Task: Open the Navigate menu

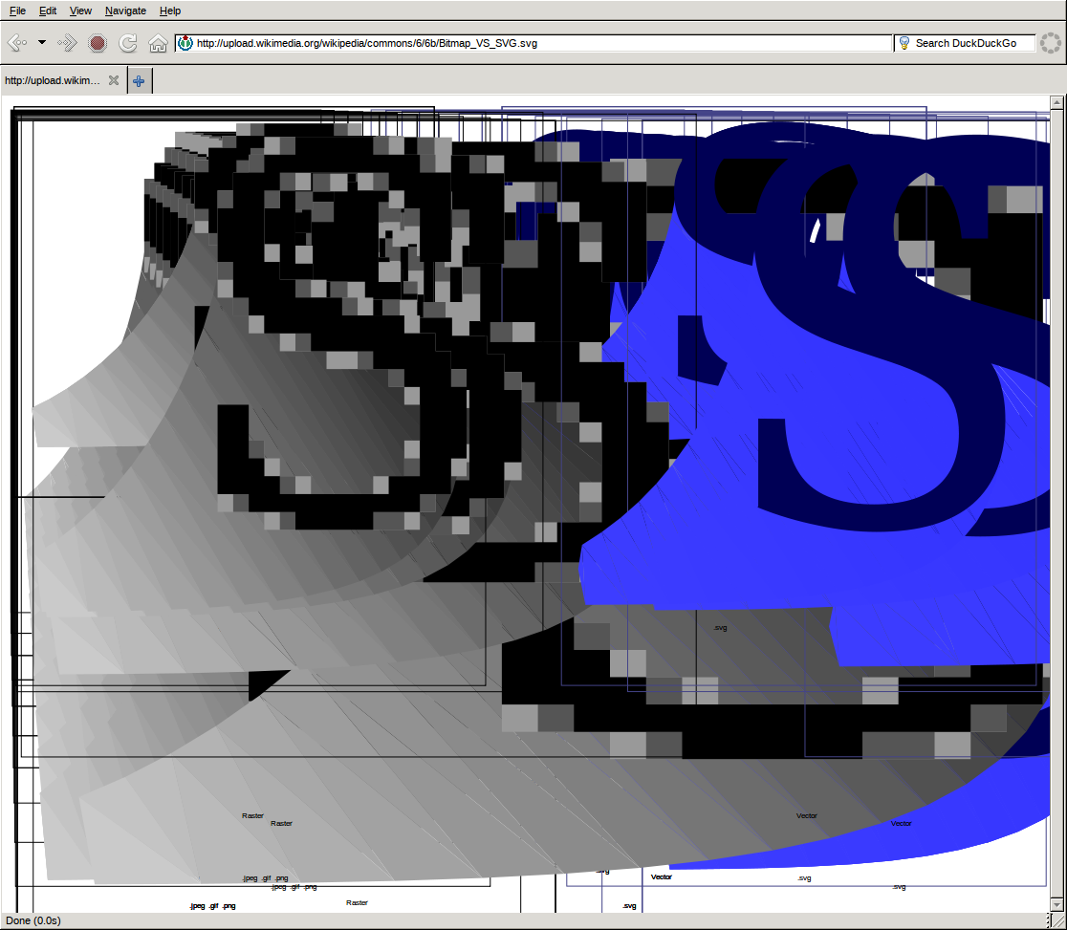Action: coord(125,11)
